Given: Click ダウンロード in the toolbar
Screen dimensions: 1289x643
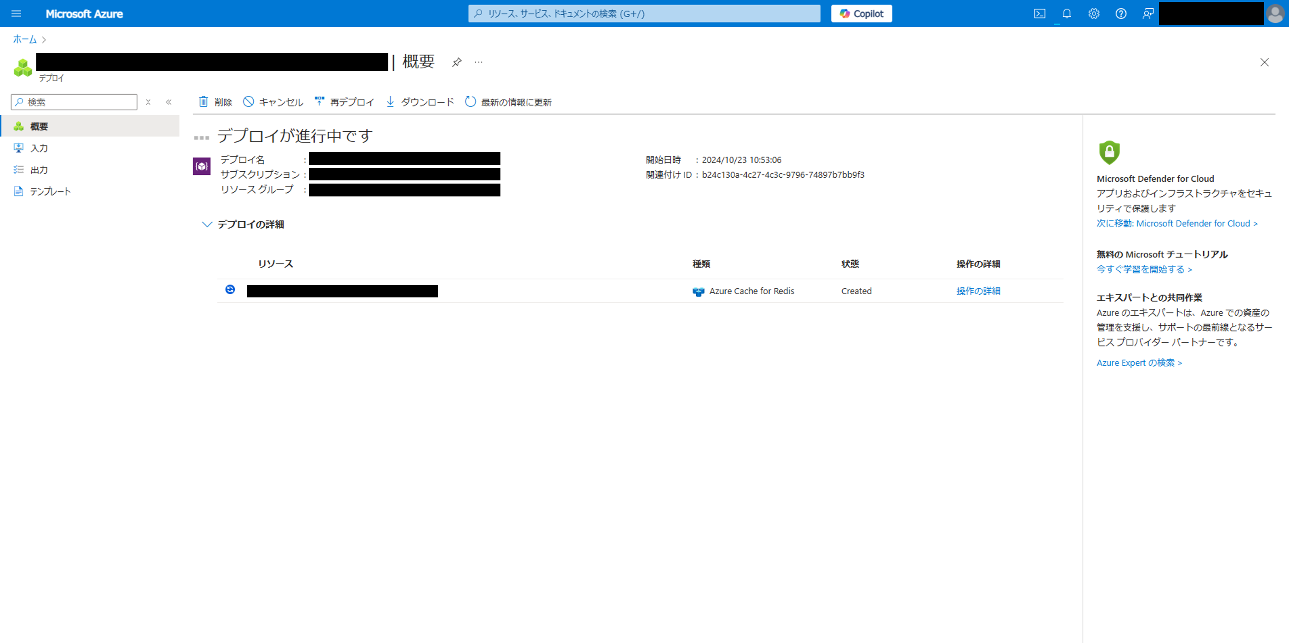Looking at the screenshot, I should (420, 102).
